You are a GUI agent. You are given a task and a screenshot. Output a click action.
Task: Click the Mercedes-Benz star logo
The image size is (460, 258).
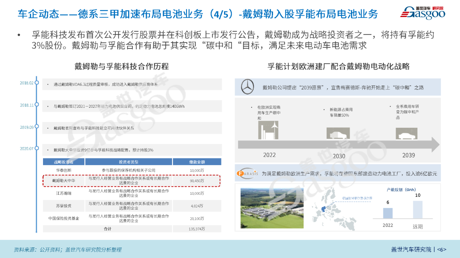pos(247,87)
